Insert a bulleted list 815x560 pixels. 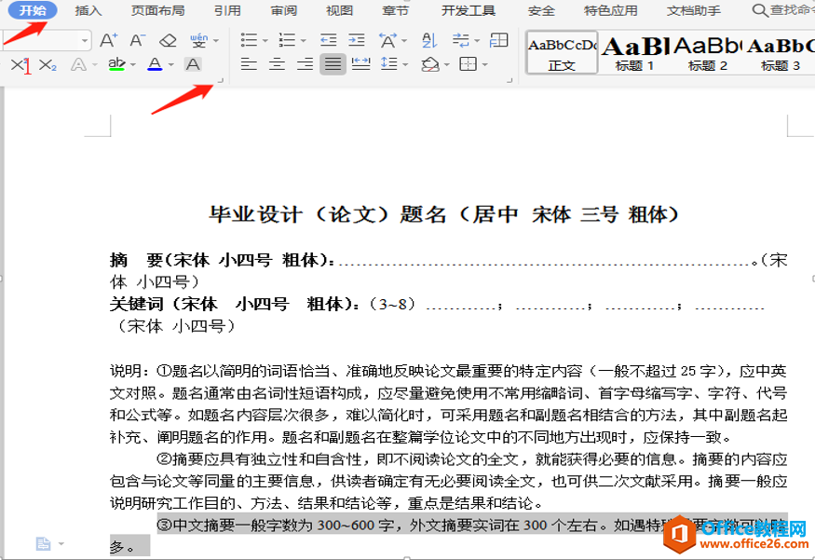tap(249, 40)
